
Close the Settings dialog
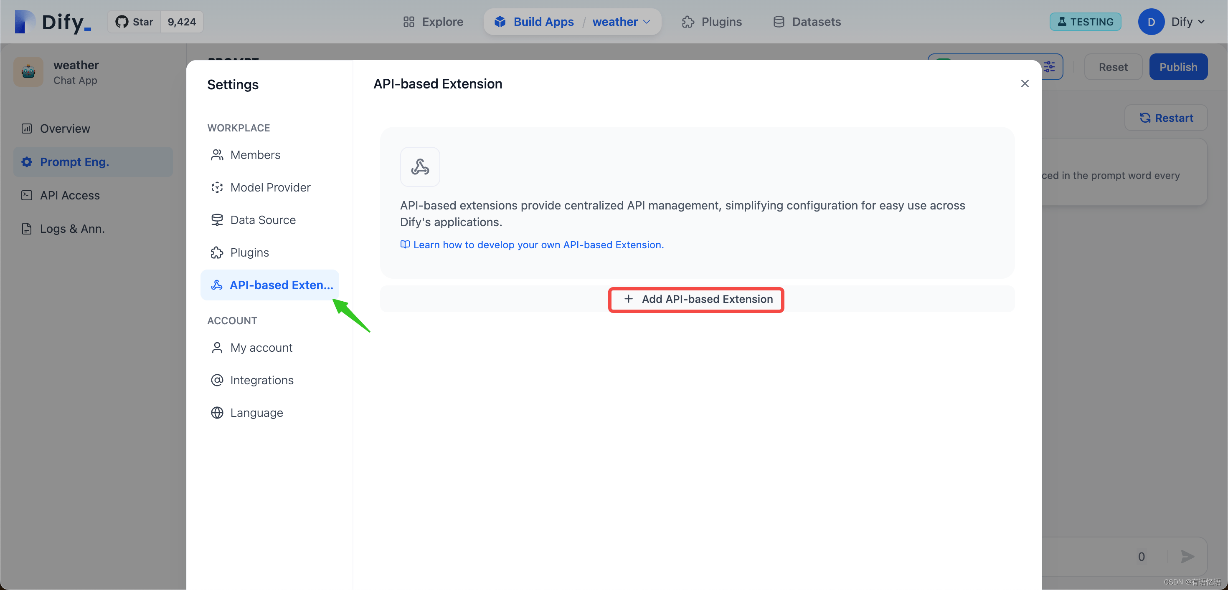[x=1024, y=84]
